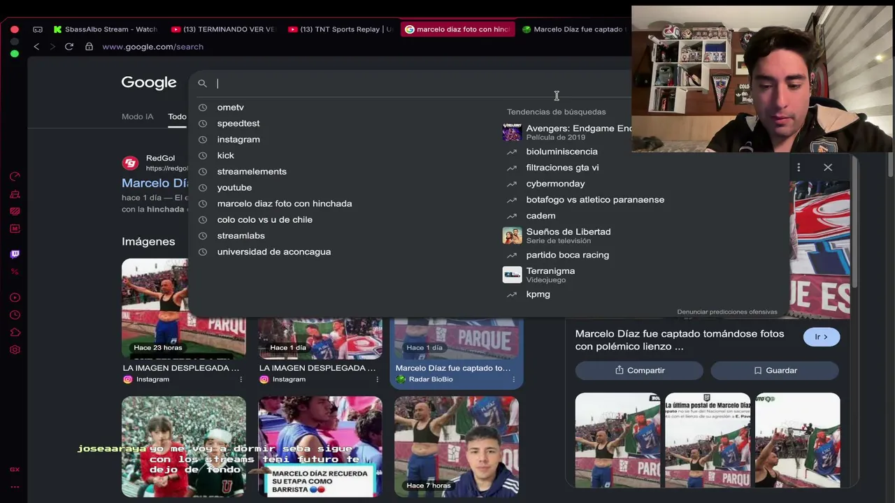The width and height of the screenshot is (895, 503).
Task: Choose the filtraciones gta vi trend
Action: tap(562, 168)
